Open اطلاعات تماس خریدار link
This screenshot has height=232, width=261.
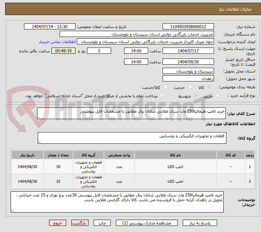(57, 42)
